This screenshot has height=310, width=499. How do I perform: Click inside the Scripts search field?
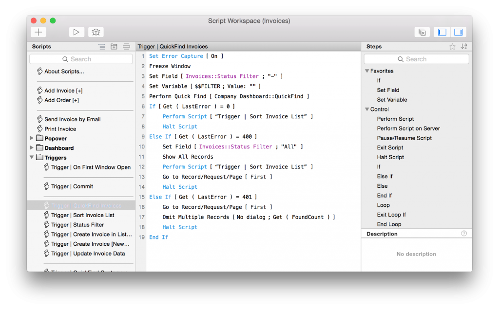click(80, 58)
